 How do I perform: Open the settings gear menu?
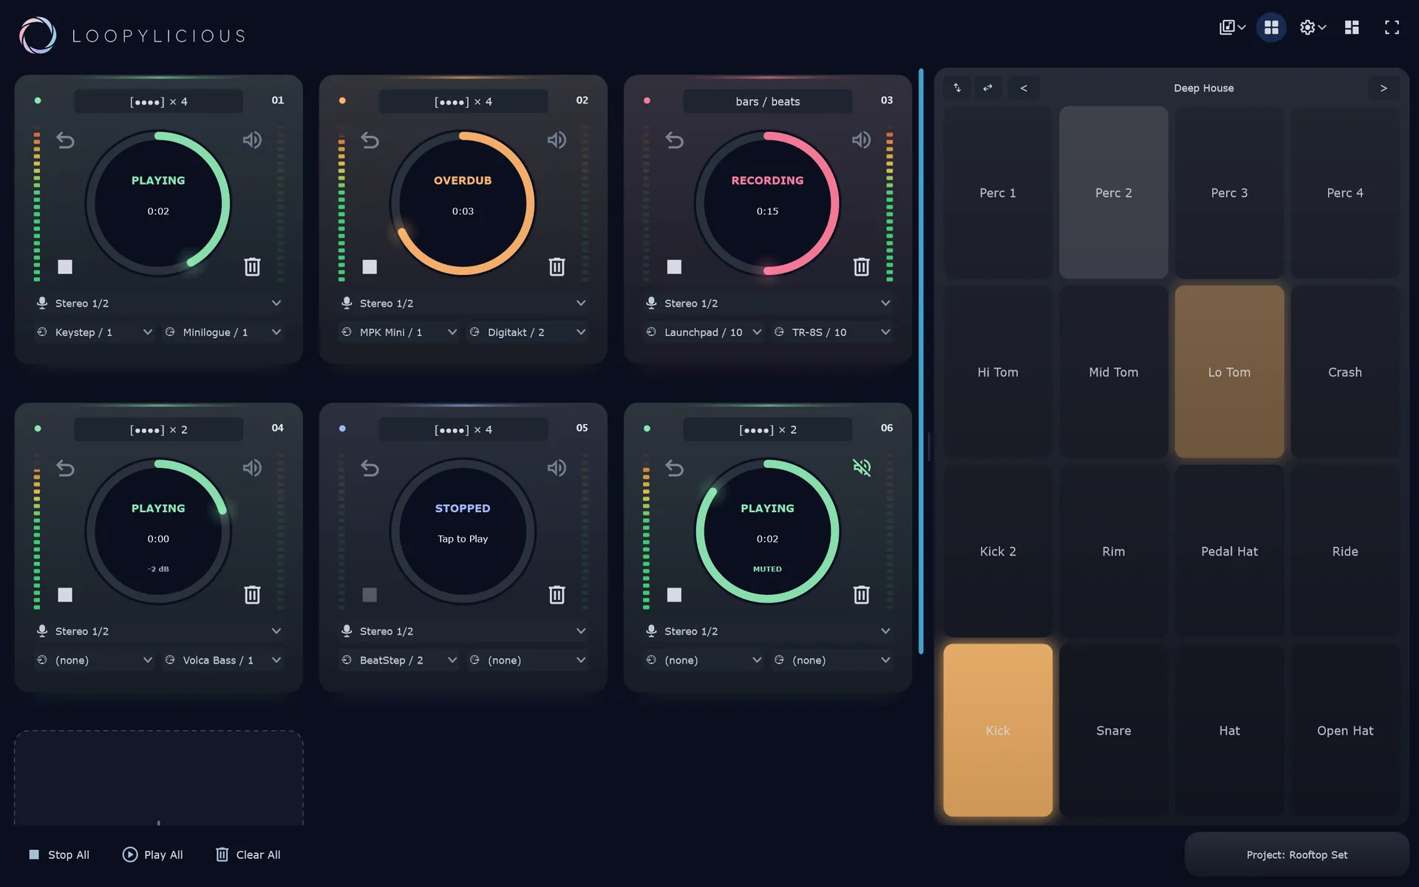click(1313, 27)
